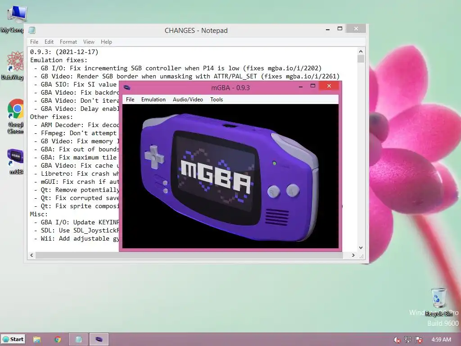Screen dimensions: 461x346
Task: Click the 'Wii: Add adjustable' line
Action: point(77,239)
